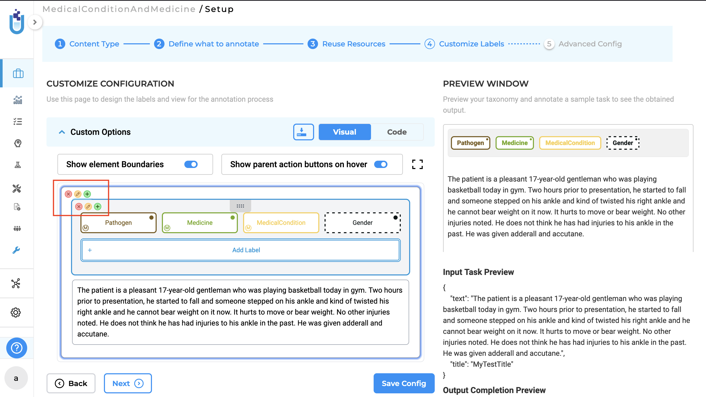Open the blue wrench icon in sidebar
706x397 pixels.
point(16,250)
